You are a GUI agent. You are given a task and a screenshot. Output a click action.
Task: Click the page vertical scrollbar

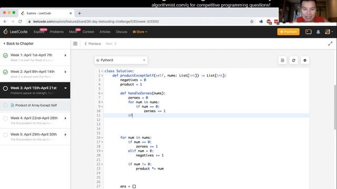335,107
